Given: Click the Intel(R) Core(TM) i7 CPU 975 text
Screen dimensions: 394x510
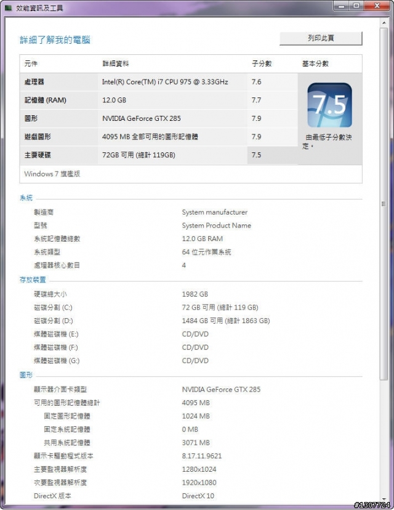Looking at the screenshot, I should click(165, 82).
